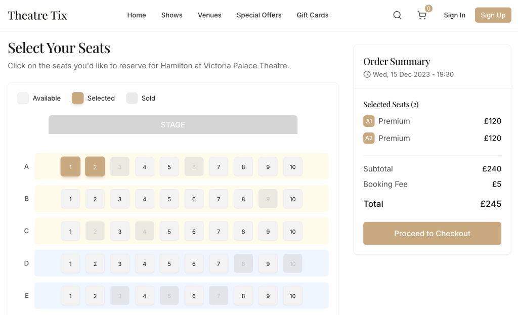The height and width of the screenshot is (315, 518).
Task: Select seat 10 in row C
Action: pyautogui.click(x=292, y=232)
